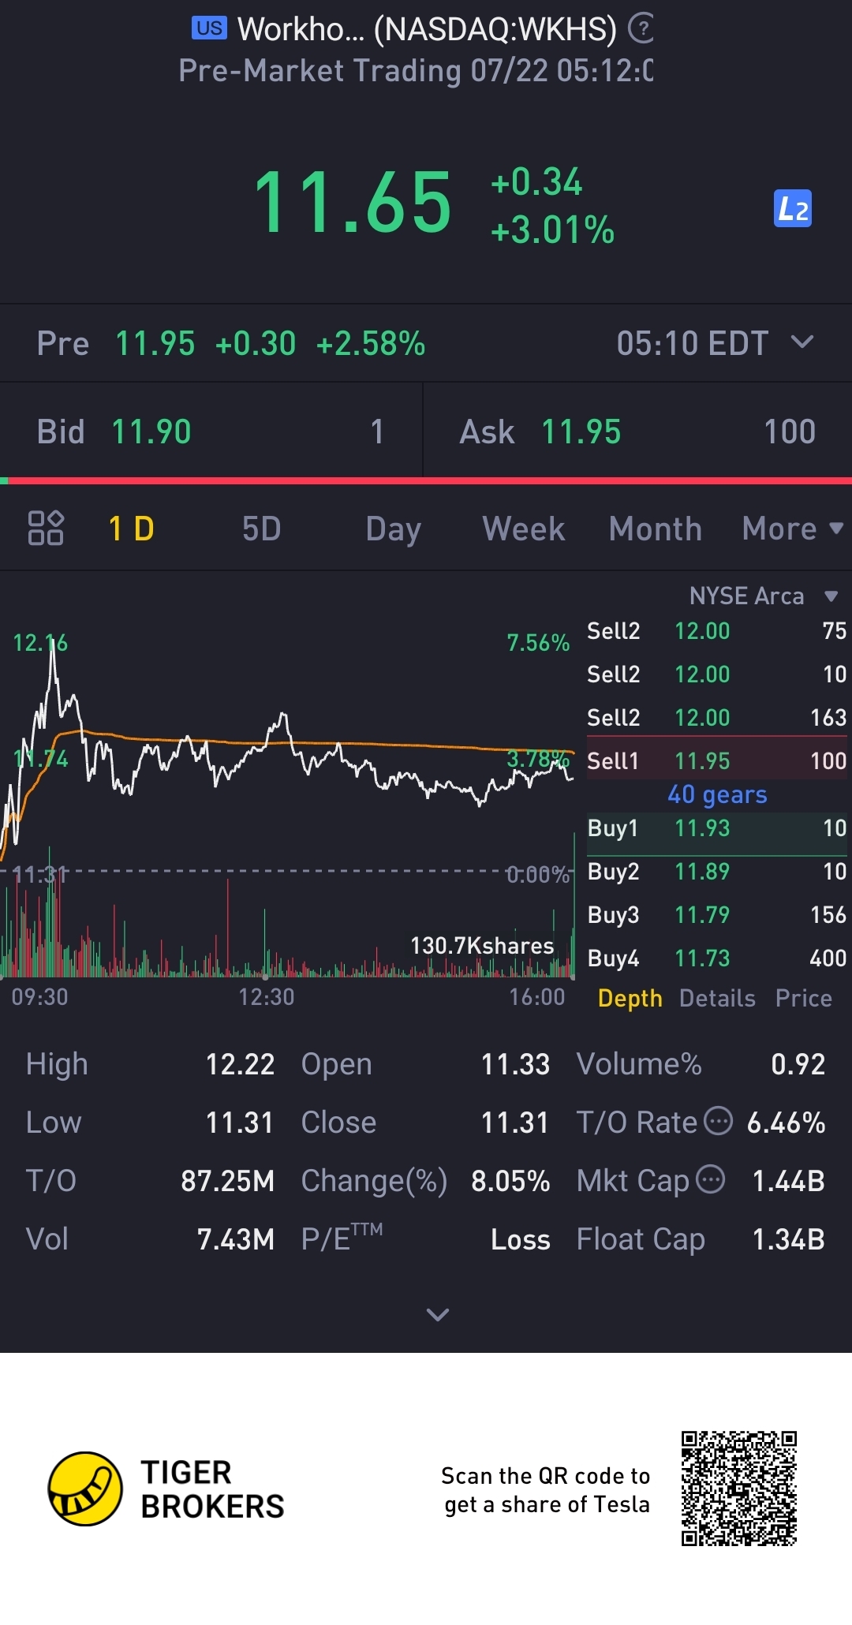Tap the Vol 7.43M value
Screen dimensions: 852x1625
[235, 1239]
